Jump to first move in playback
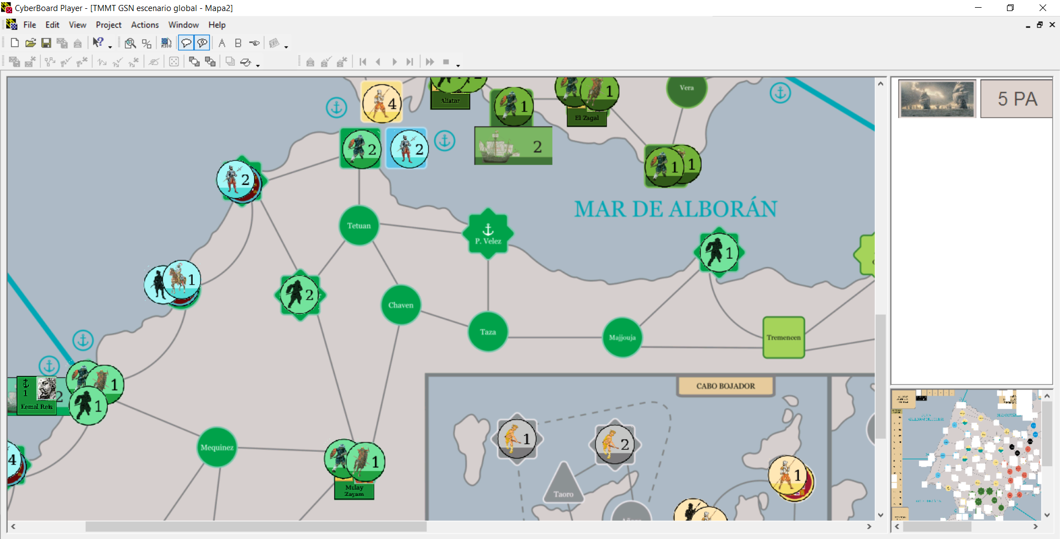 click(363, 62)
